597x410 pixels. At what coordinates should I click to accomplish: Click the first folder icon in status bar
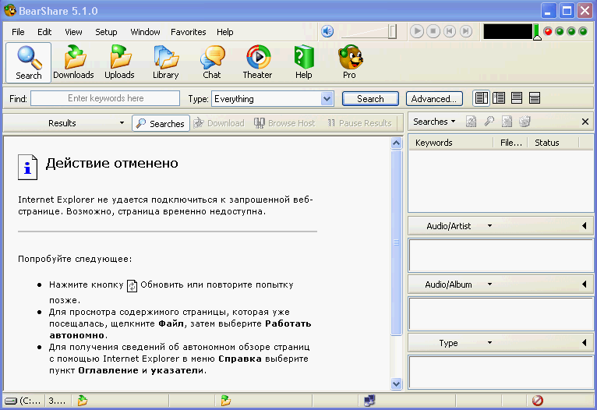coord(83,401)
